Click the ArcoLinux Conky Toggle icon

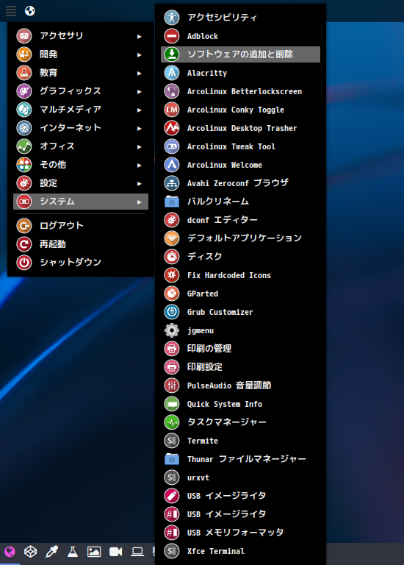tap(172, 110)
